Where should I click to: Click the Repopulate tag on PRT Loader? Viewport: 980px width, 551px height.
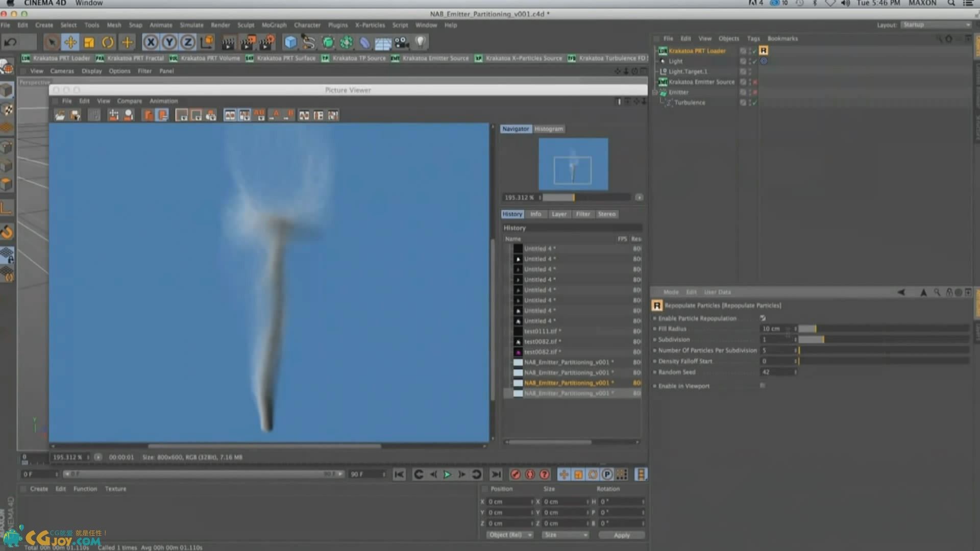click(763, 51)
